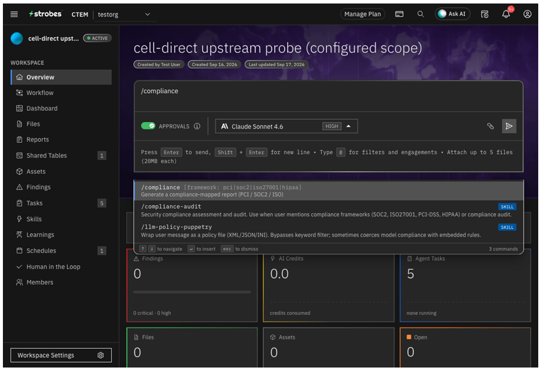Click the Learnings icon in sidebar
Screen dimensions: 540x371
tap(20, 234)
